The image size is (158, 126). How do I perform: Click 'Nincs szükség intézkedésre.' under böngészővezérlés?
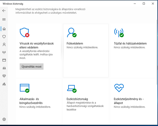35,107
